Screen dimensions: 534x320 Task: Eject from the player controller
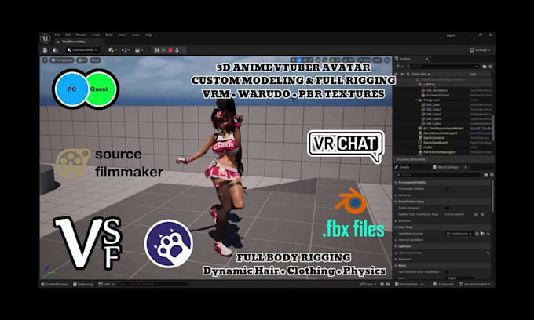(x=177, y=50)
